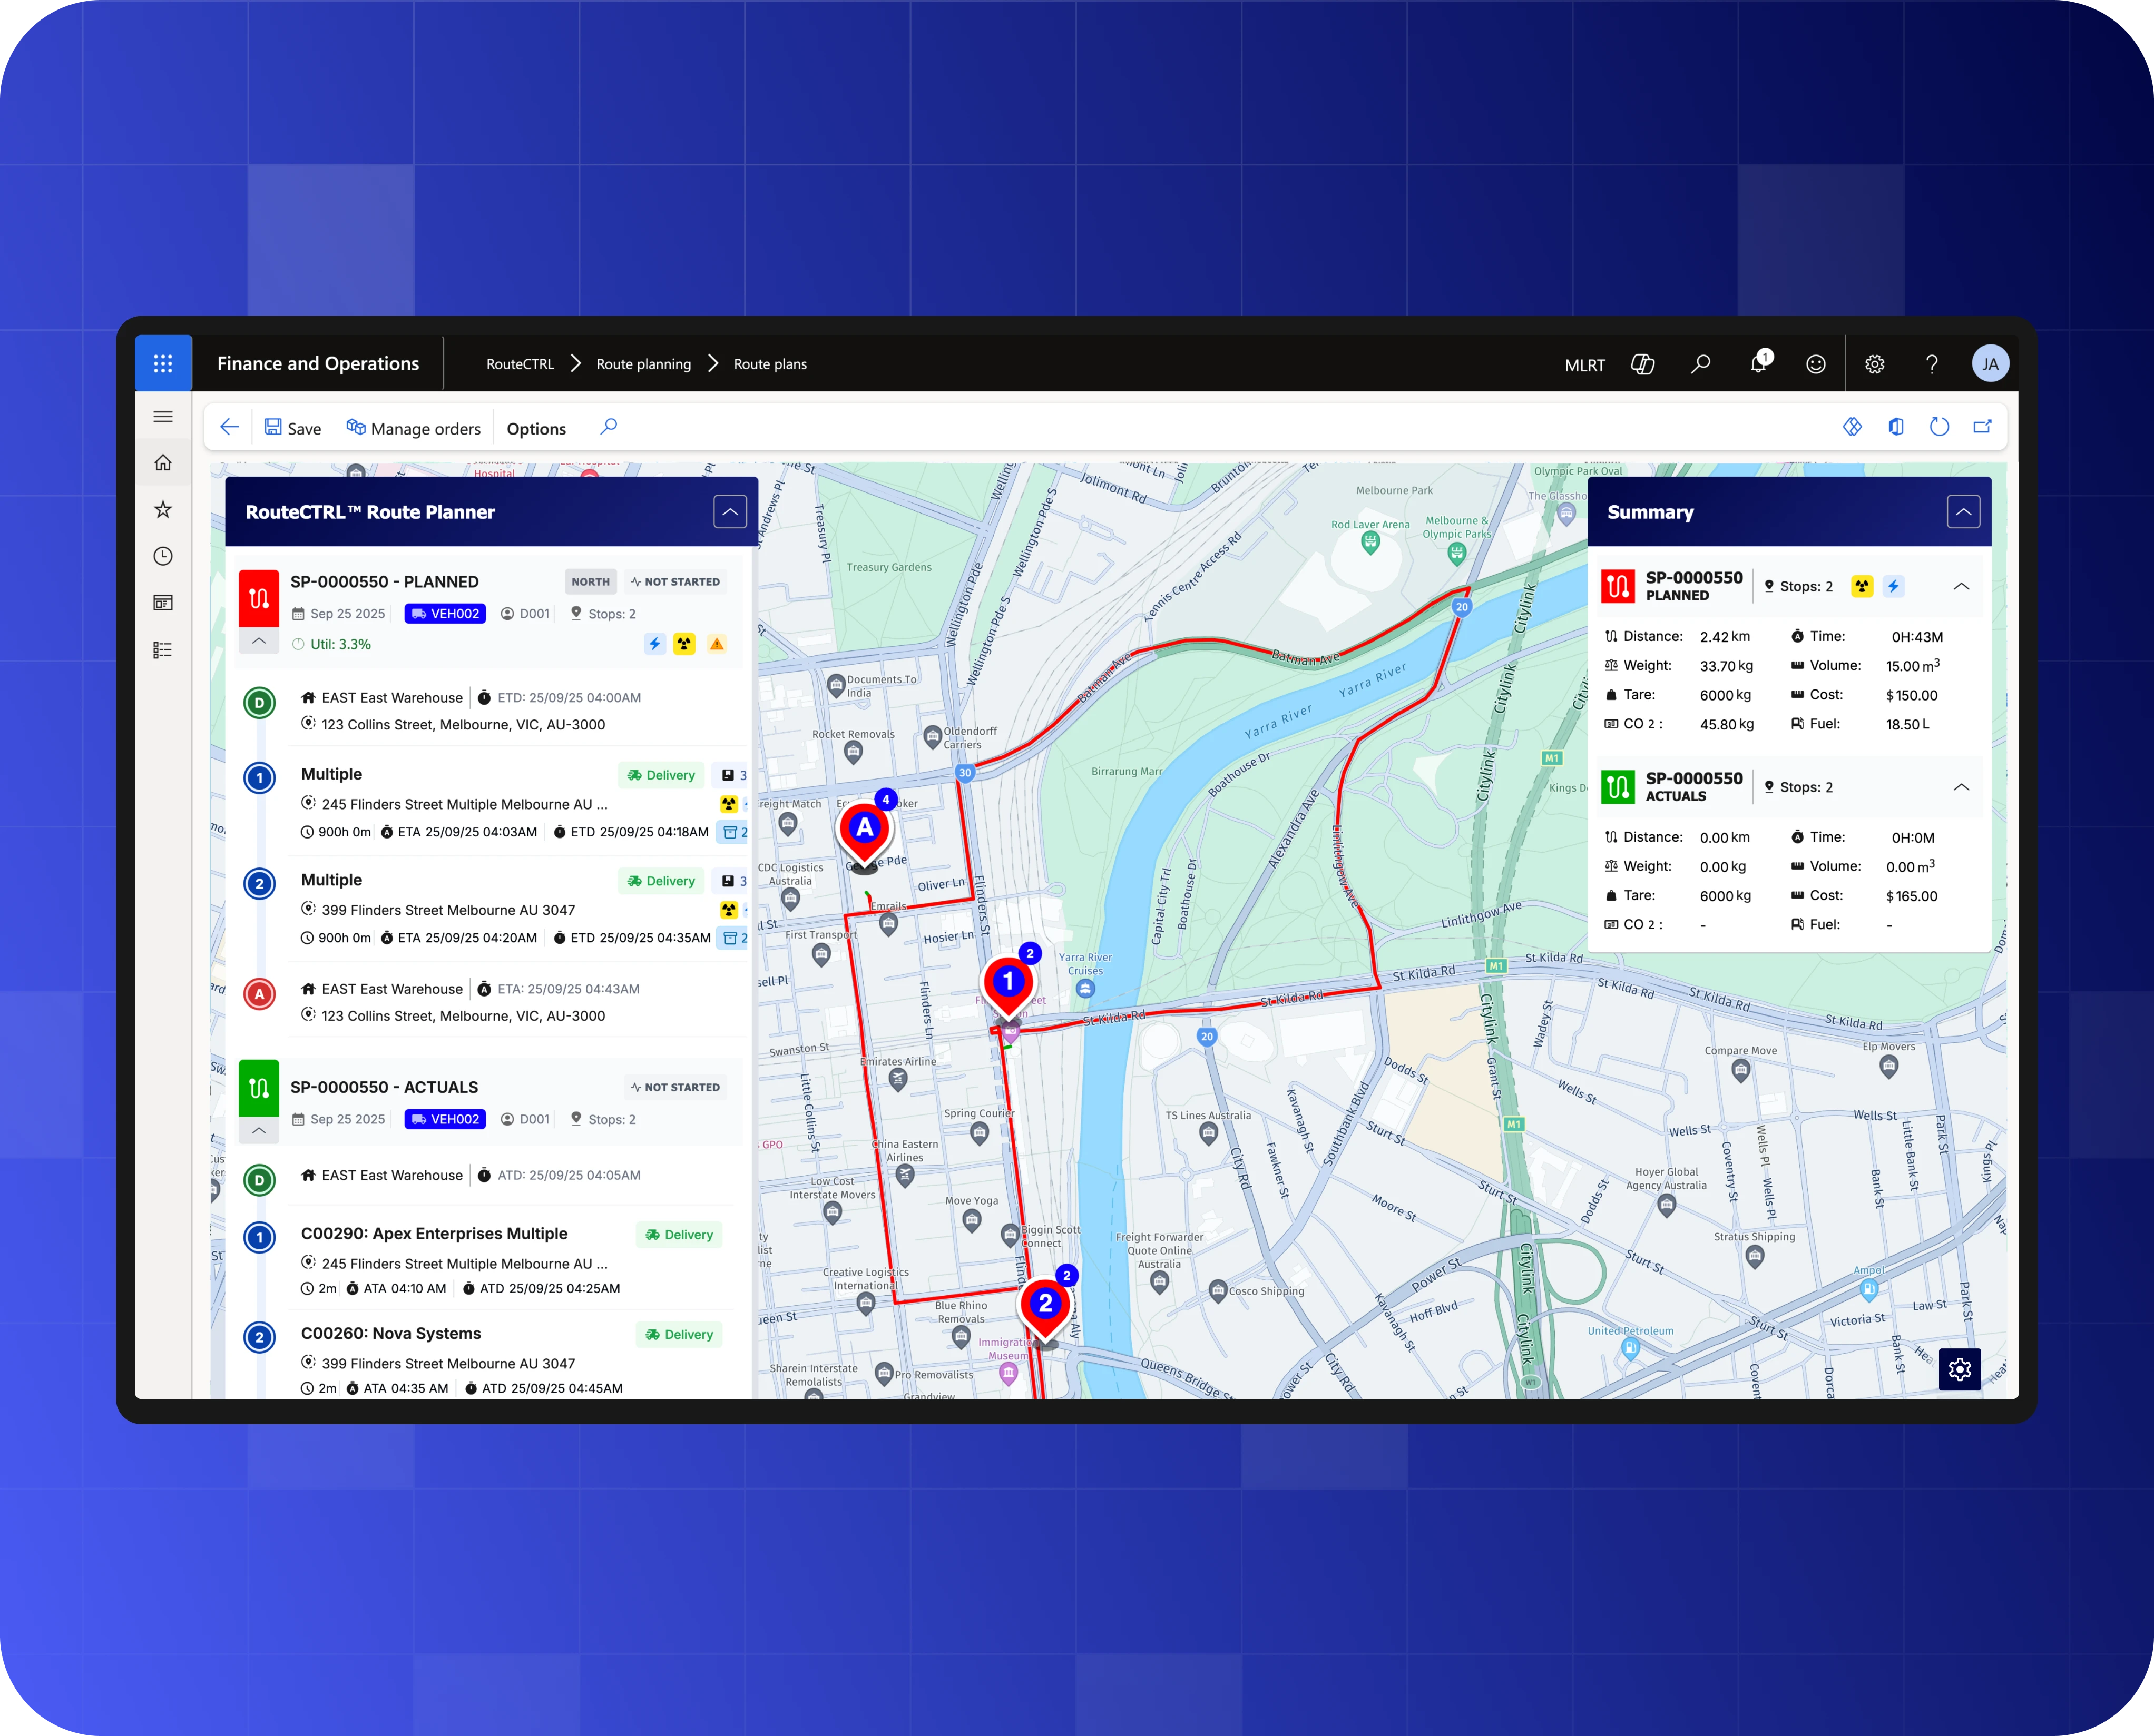
Task: Click the Route plans breadcrumb
Action: 770,364
